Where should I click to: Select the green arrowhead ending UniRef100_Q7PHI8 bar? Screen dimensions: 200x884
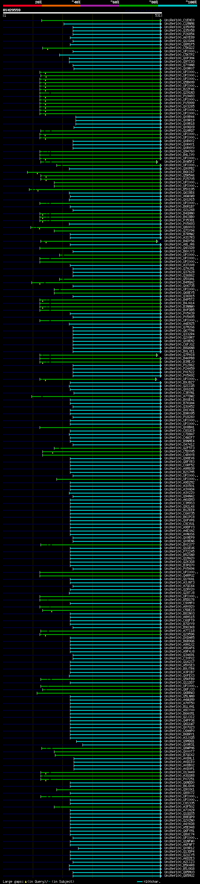coord(157,355)
